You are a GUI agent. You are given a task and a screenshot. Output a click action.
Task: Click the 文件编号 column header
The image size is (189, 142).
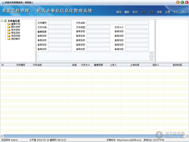(21, 65)
